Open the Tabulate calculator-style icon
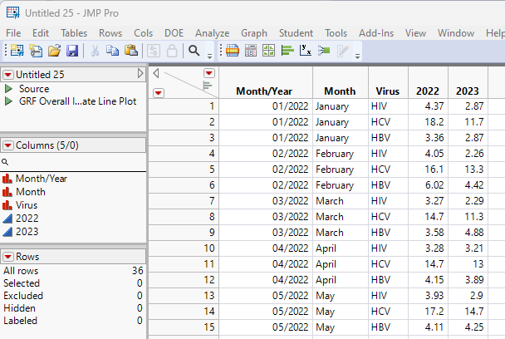Screen dimensions: 505x339 tap(251, 51)
